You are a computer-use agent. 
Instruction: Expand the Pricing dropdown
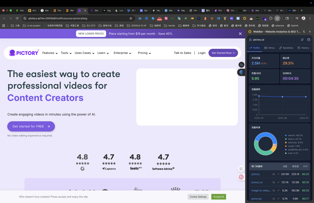[x=144, y=53]
